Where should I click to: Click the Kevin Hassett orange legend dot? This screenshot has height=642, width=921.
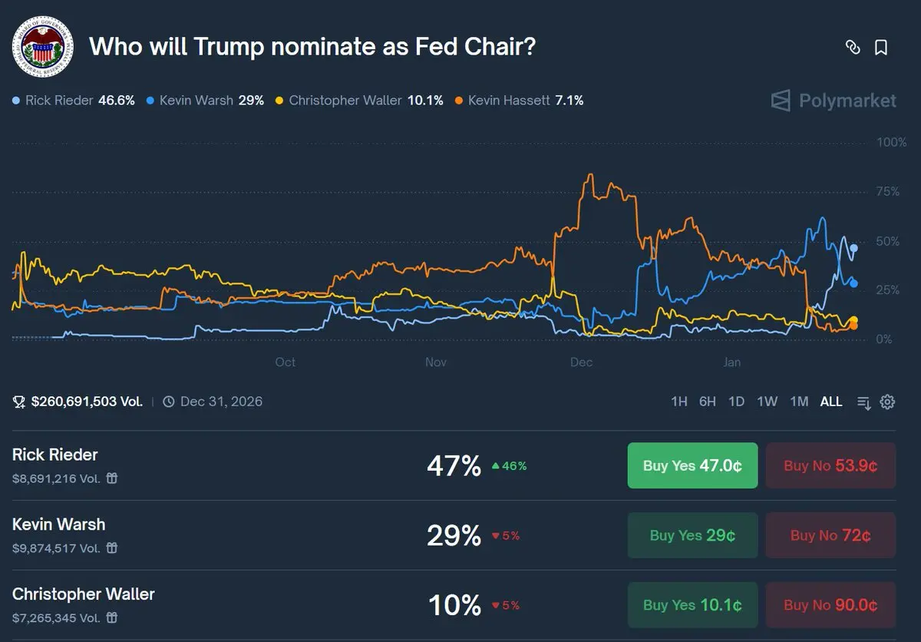point(459,101)
